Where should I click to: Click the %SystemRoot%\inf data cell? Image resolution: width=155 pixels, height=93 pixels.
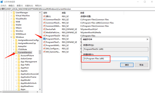coord(89,29)
